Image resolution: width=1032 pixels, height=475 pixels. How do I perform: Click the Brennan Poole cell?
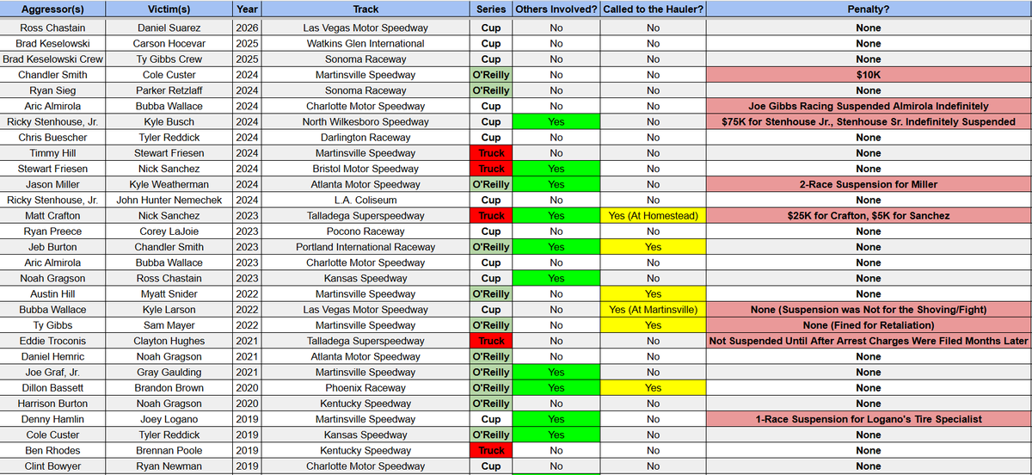[x=169, y=451]
